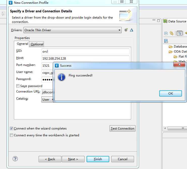Minimize the panel left of Data Source
This screenshot has width=187, height=169.
tap(154, 20)
